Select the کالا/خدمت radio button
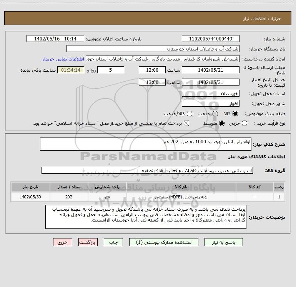The width and height of the screenshot is (296, 287). pyautogui.click(x=190, y=114)
